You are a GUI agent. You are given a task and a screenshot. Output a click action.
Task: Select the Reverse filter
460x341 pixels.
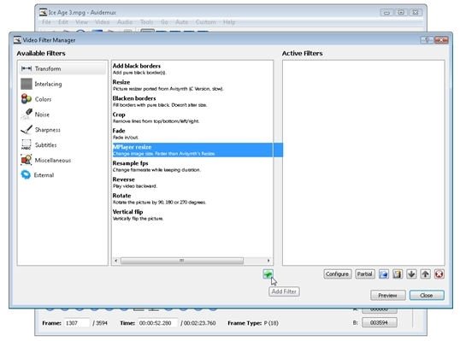[192, 182]
